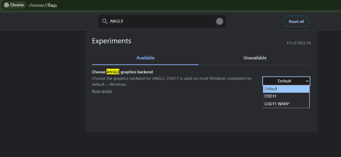Image resolution: width=341 pixels, height=157 pixels.
Task: Focus the flags search field
Action: coord(162,21)
